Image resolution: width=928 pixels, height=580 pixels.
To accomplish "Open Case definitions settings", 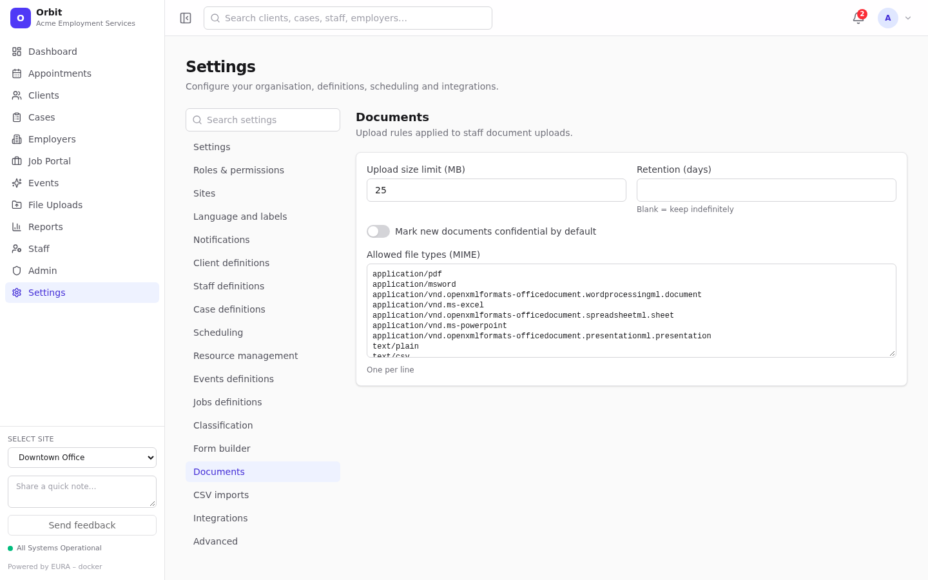I will (x=263, y=309).
